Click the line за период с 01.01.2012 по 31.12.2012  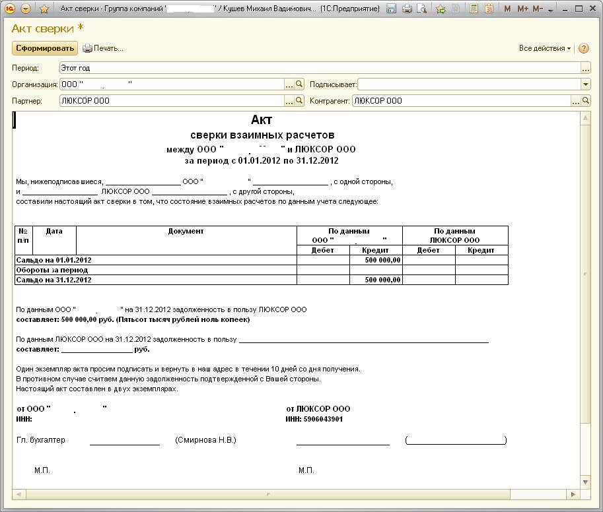262,160
